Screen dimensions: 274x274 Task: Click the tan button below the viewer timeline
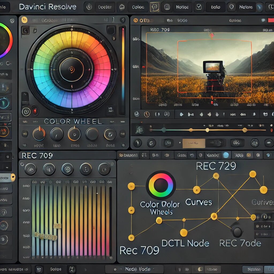pyautogui.click(x=194, y=143)
